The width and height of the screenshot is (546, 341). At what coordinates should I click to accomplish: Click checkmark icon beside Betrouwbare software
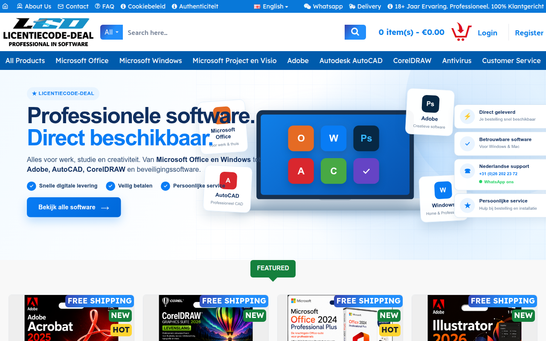pyautogui.click(x=468, y=144)
